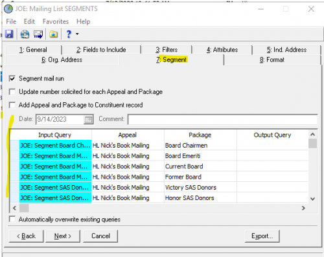Screen dimensions: 324x257
Task: Click the blue question mark Help icon
Action: pyautogui.click(x=69, y=34)
